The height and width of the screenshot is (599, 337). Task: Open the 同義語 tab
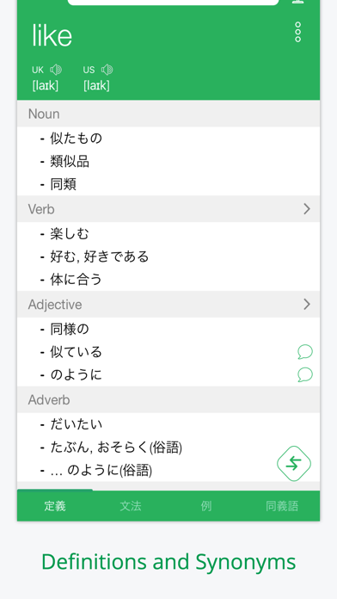pyautogui.click(x=282, y=506)
